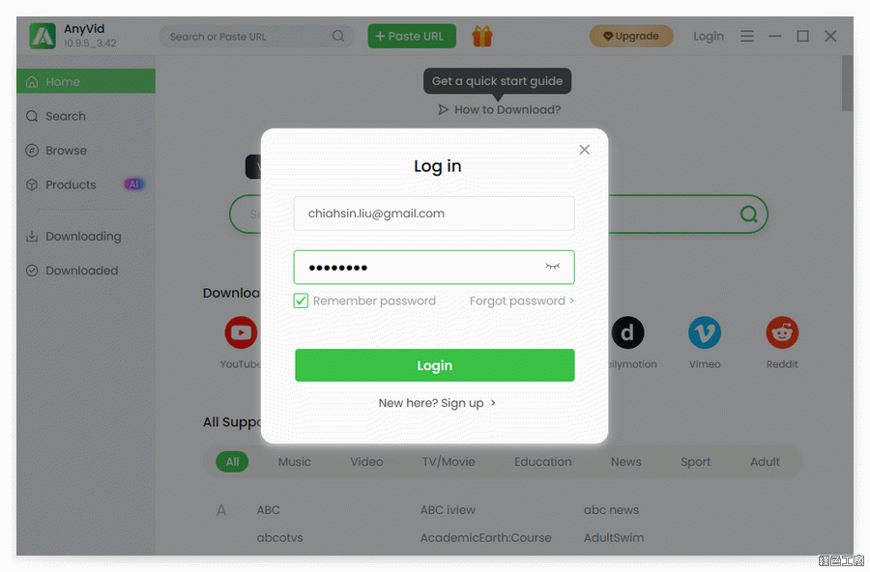Screen dimensions: 870x572
Task: Click the magnifier in main search bar
Action: [748, 214]
